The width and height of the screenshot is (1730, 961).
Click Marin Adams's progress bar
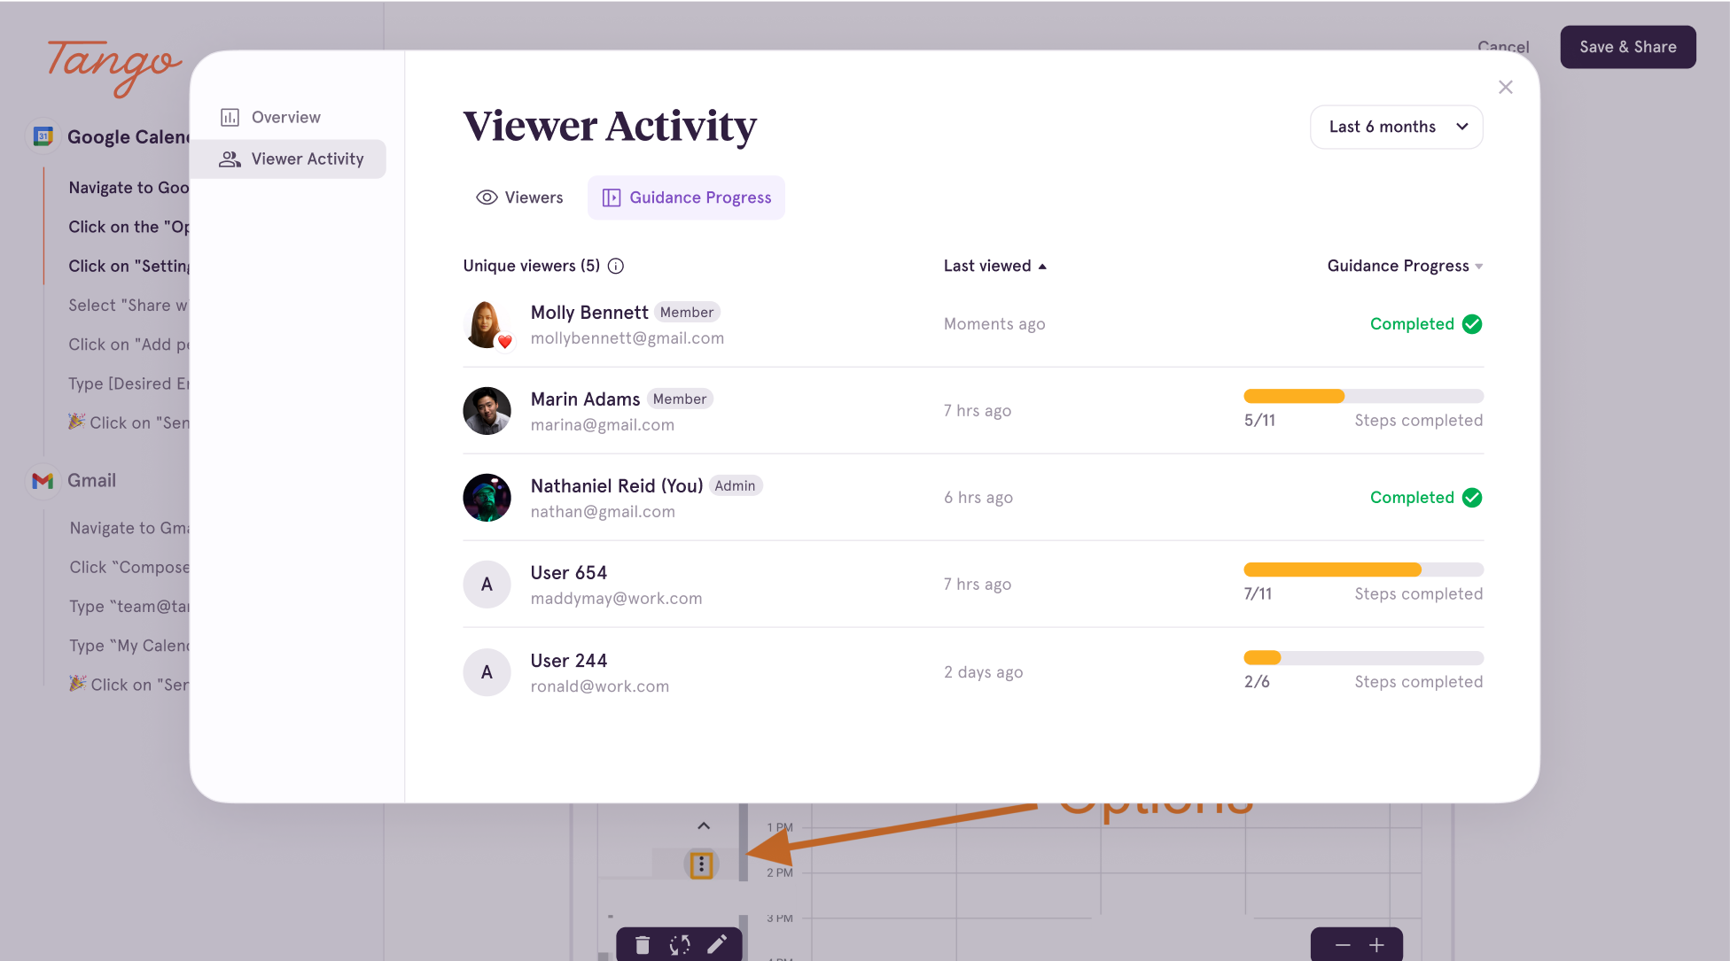click(x=1362, y=396)
